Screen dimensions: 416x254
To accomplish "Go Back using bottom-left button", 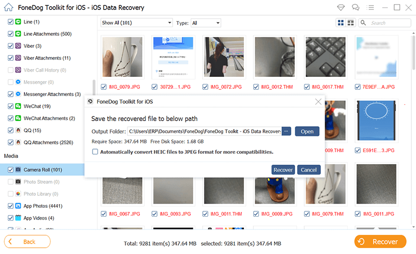I will point(28,242).
